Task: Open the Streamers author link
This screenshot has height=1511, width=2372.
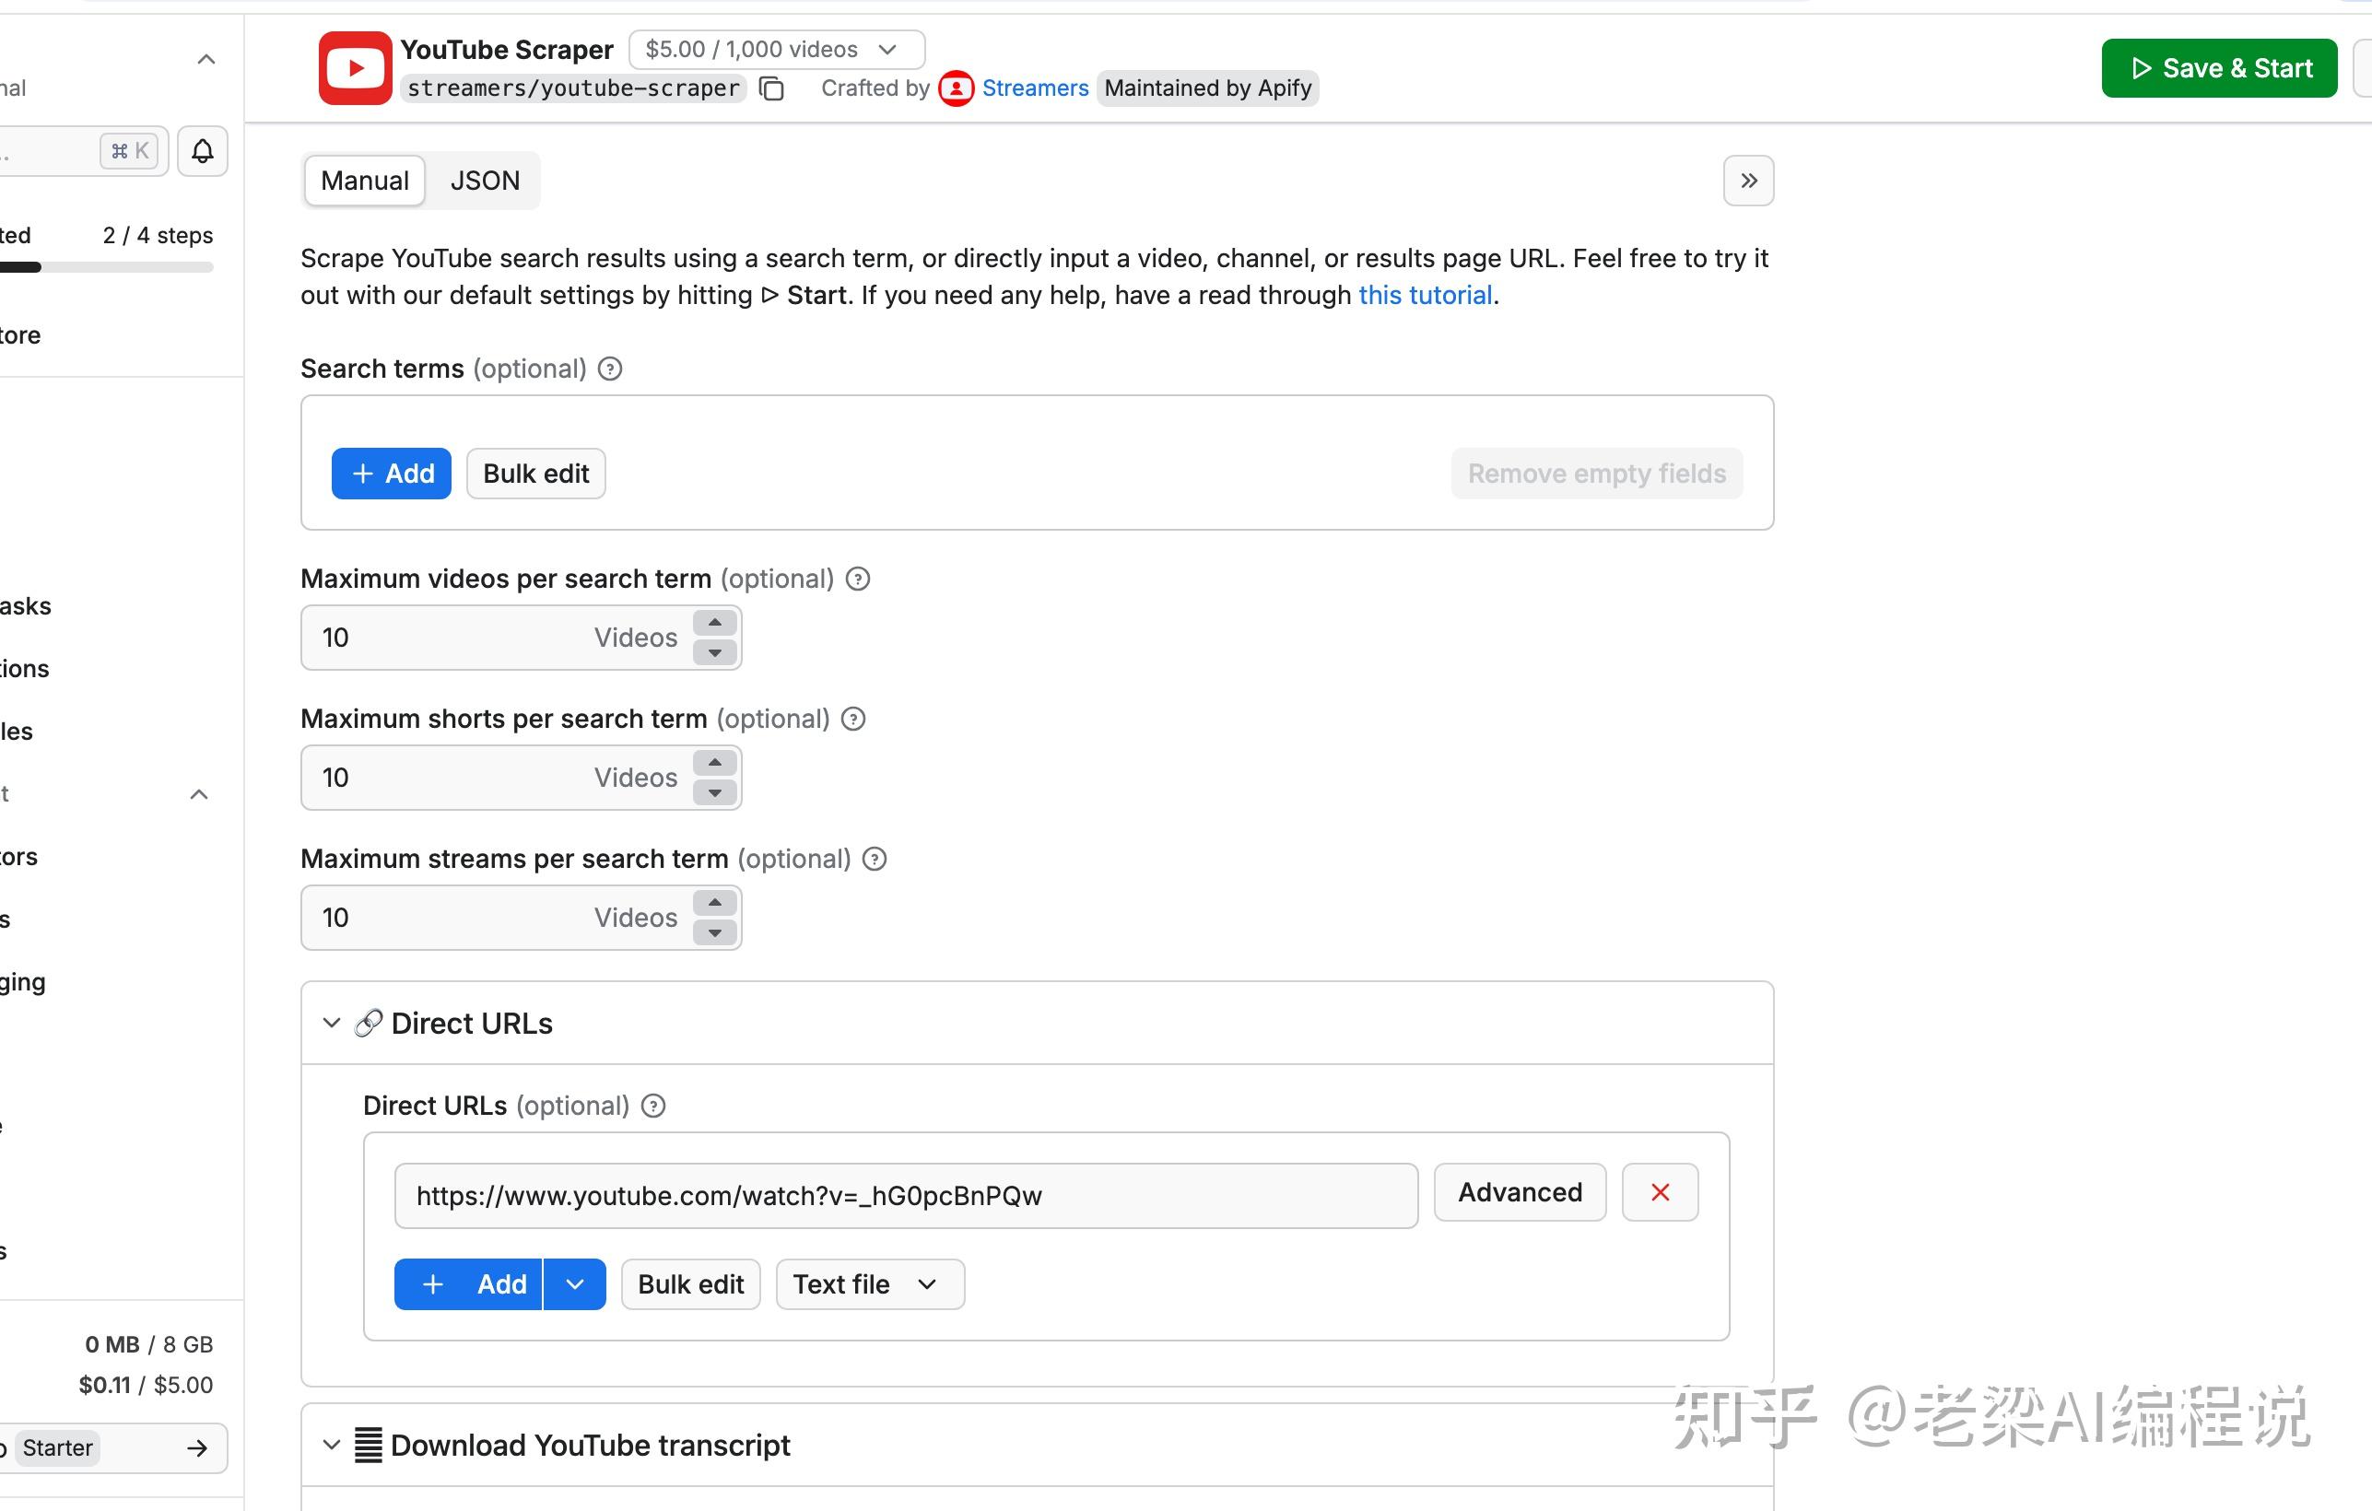Action: 1035,88
